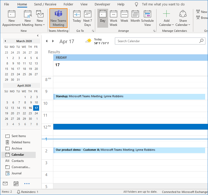The image size is (208, 195).
Task: Click the Journal folder icon
Action: tap(8, 173)
